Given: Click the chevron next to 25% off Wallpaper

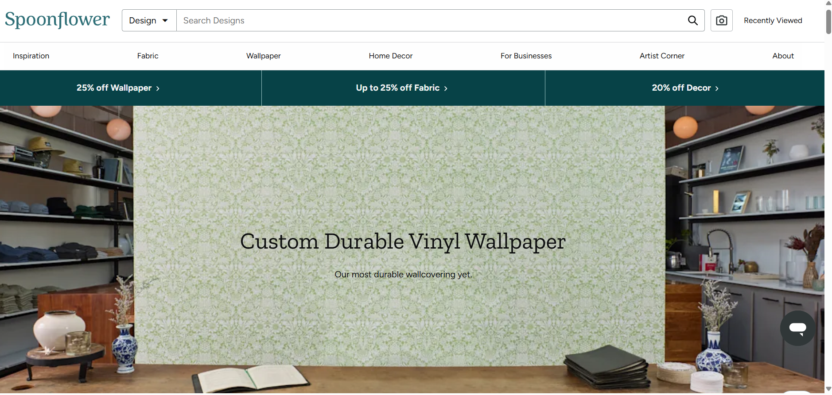Looking at the screenshot, I should coord(158,88).
